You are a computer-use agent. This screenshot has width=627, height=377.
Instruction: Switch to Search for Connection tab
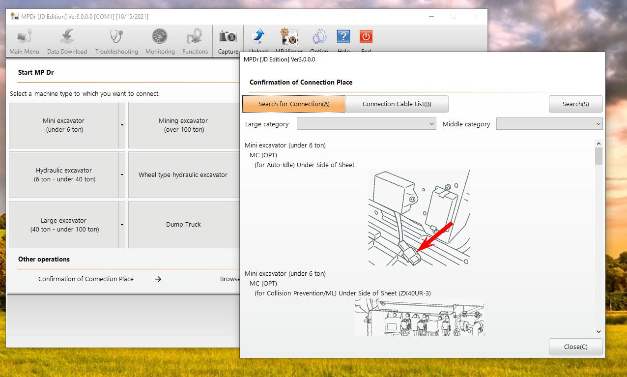coord(294,104)
